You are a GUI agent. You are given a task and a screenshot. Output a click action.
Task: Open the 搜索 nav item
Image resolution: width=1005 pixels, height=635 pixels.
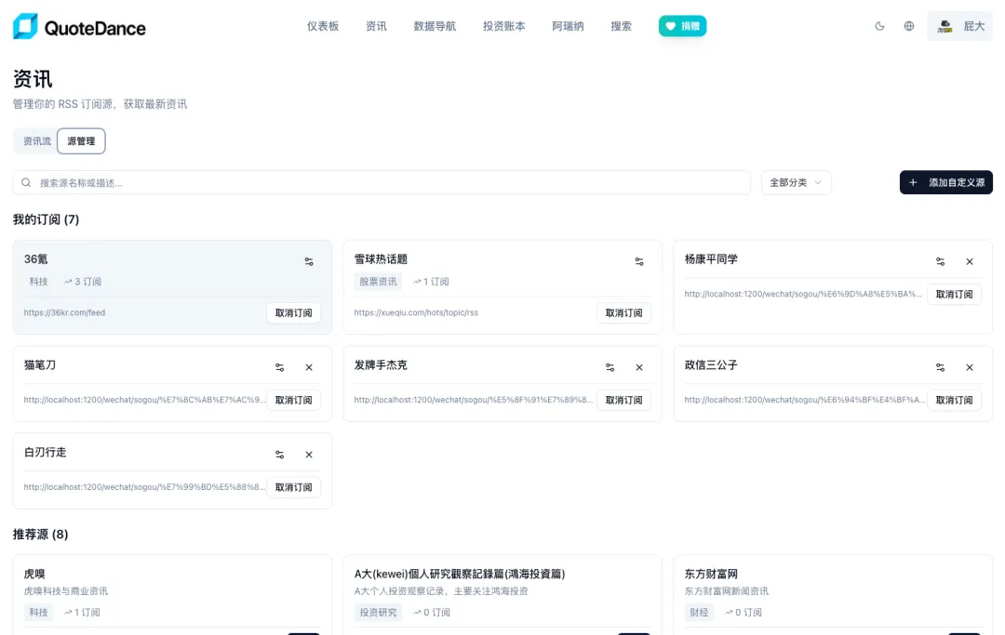pos(621,26)
